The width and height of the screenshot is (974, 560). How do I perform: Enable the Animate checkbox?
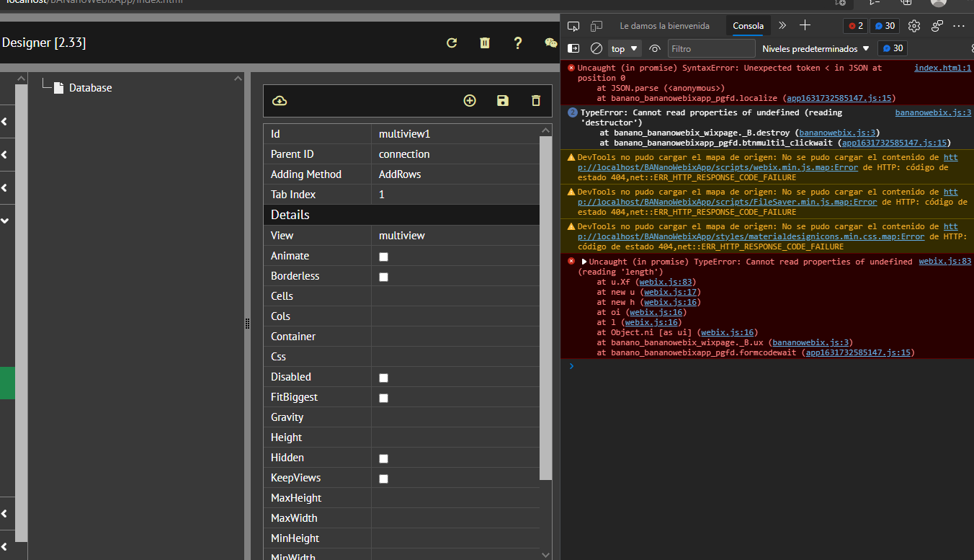[x=383, y=257]
